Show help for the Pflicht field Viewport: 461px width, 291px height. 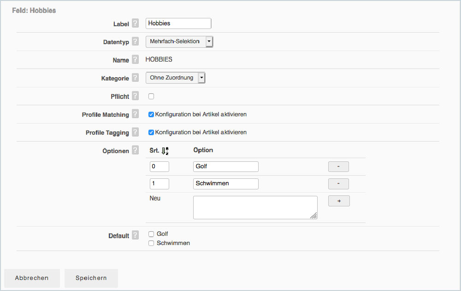[135, 96]
